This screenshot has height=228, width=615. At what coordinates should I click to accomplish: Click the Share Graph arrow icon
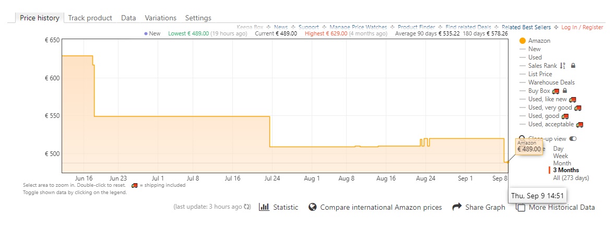pyautogui.click(x=457, y=207)
